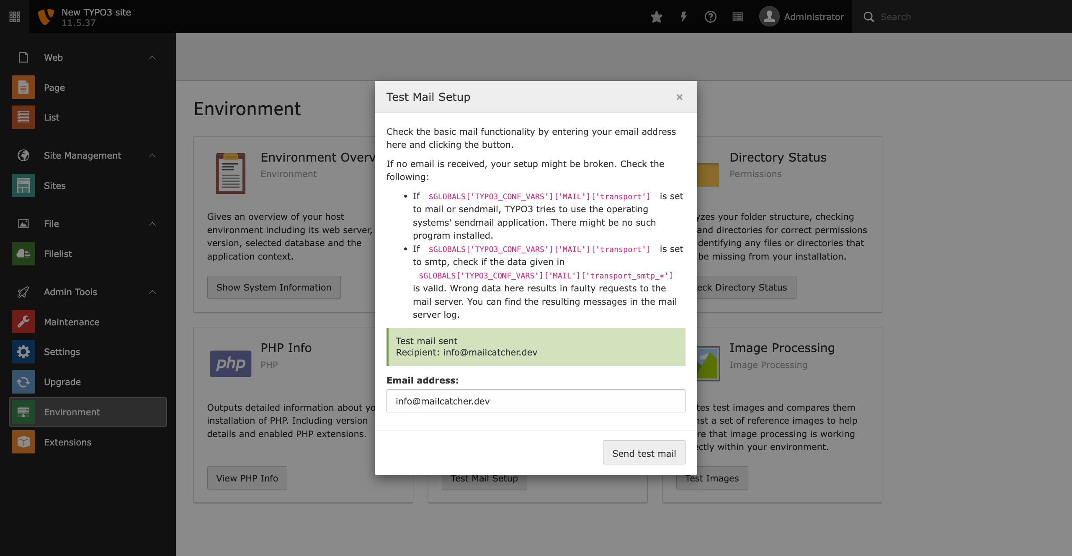Click Show System Information
Viewport: 1072px width, 556px height.
273,287
